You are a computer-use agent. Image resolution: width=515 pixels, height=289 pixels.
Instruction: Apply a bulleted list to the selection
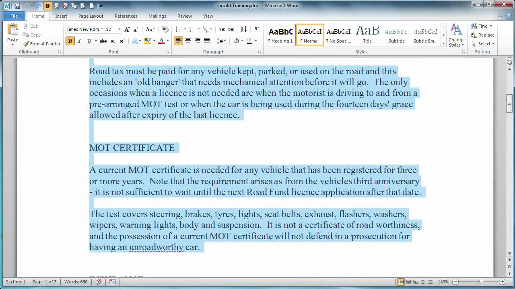pyautogui.click(x=179, y=29)
